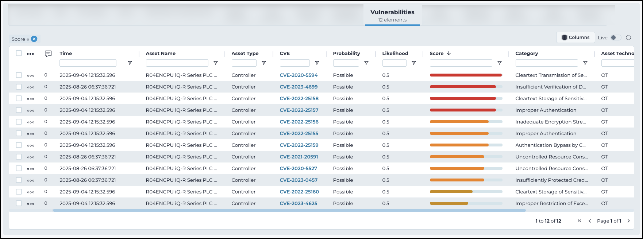Open the Probability filter icon

point(366,63)
